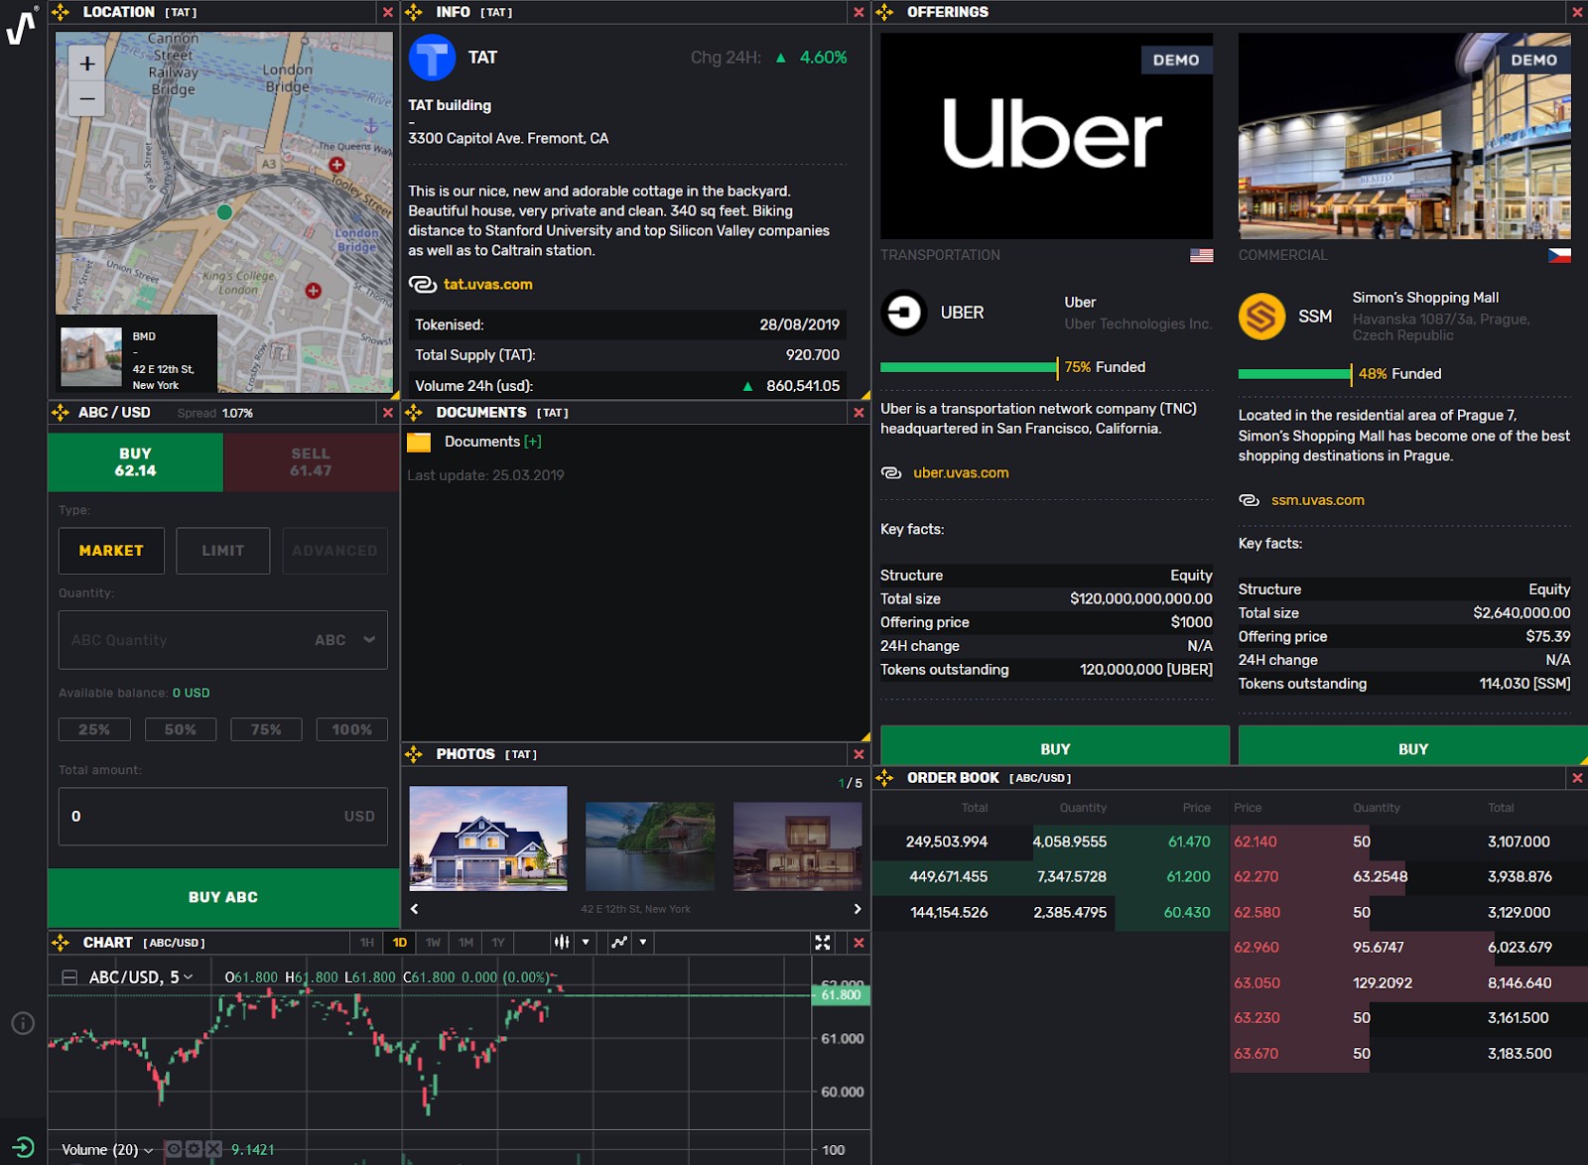Focus the Total amount USD field
Screen dimensions: 1588x1165
(x=223, y=817)
